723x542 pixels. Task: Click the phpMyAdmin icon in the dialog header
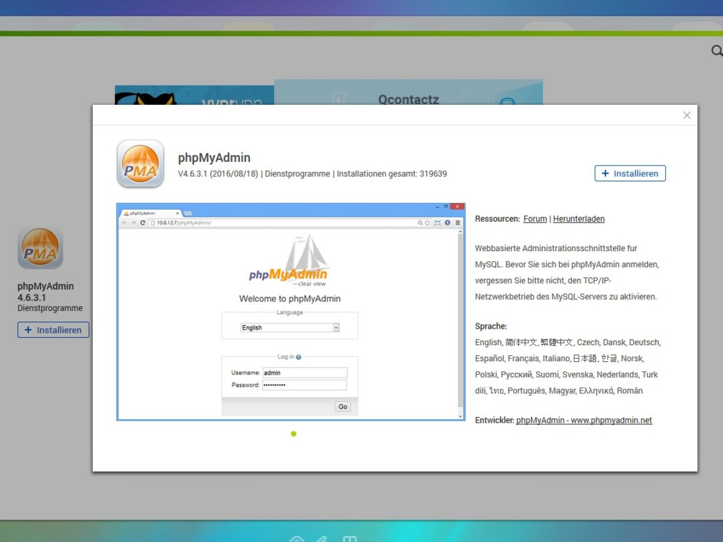pyautogui.click(x=140, y=164)
